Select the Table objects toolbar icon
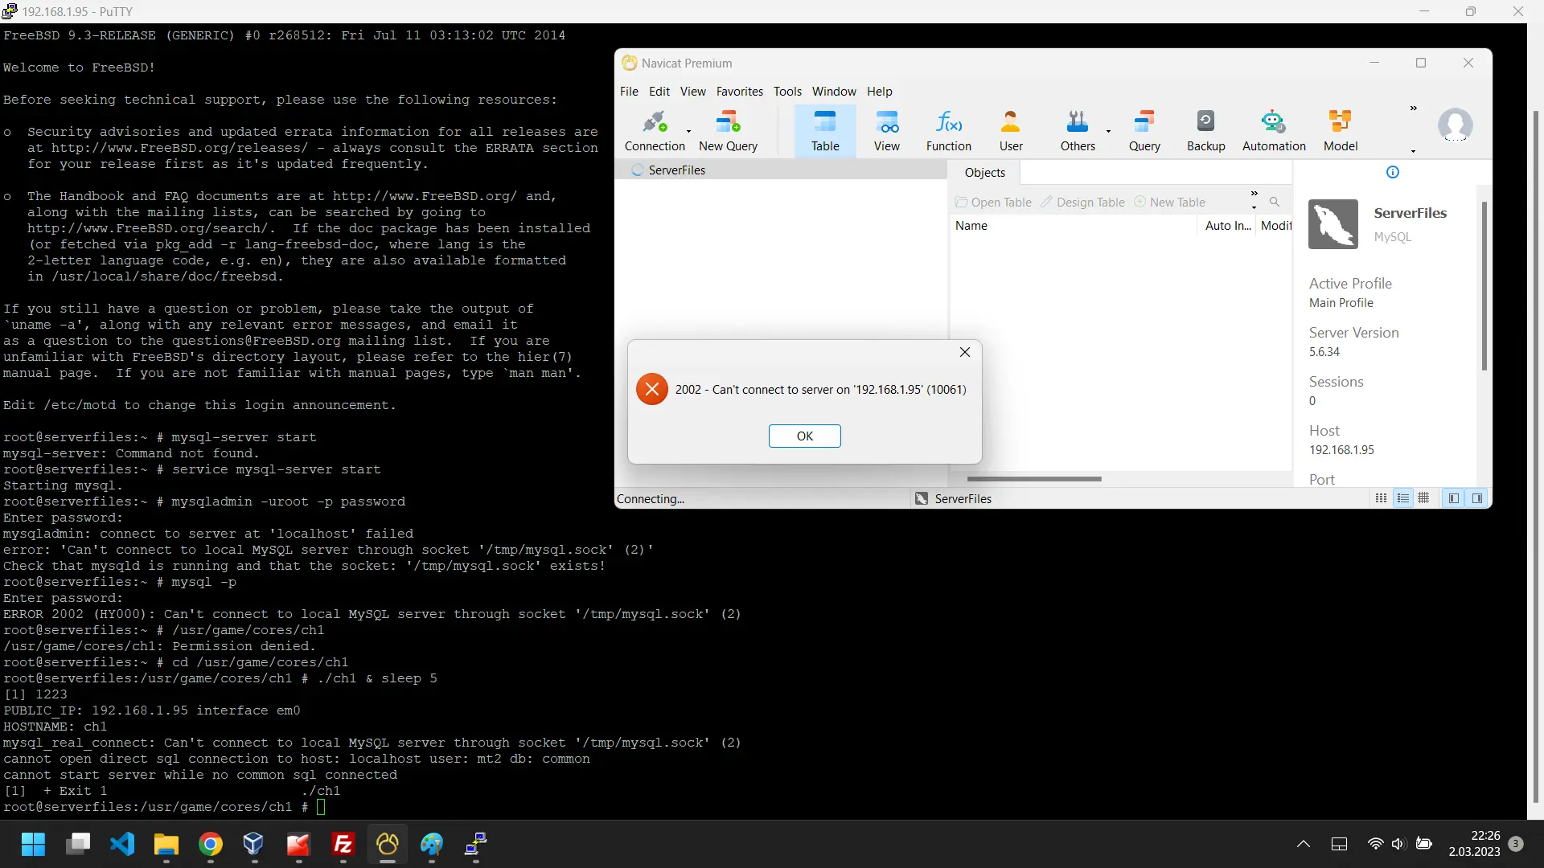Image resolution: width=1544 pixels, height=868 pixels. [x=825, y=131]
